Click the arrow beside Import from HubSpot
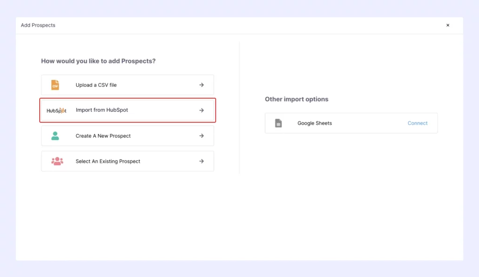Screen dimensions: 479x277 [202, 110]
